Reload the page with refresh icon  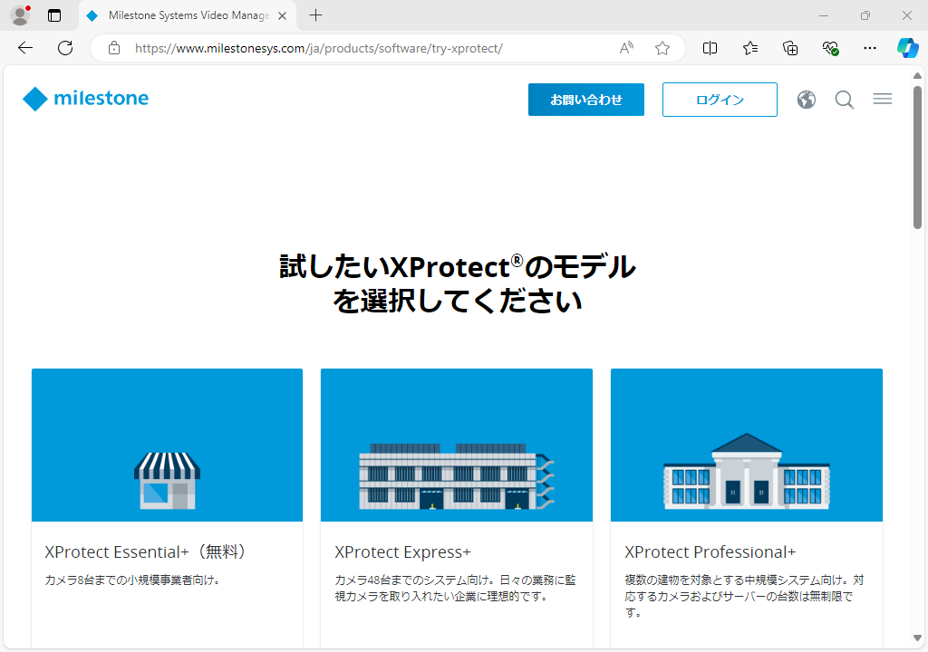tap(65, 48)
